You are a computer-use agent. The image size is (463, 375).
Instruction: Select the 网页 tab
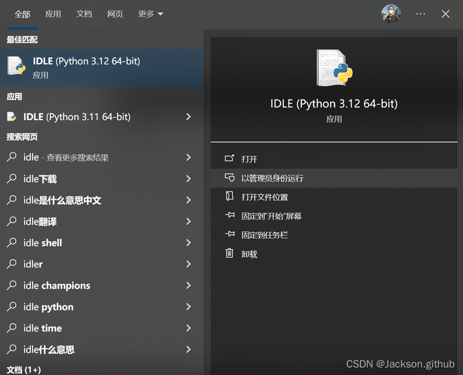[x=115, y=14]
